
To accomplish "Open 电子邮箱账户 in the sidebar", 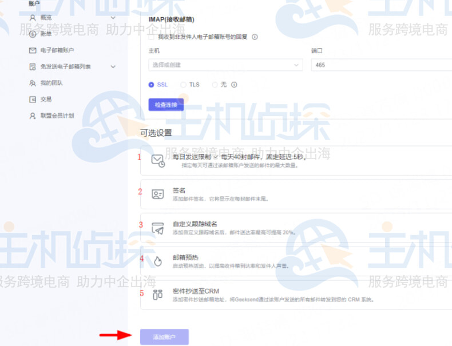I will click(57, 50).
